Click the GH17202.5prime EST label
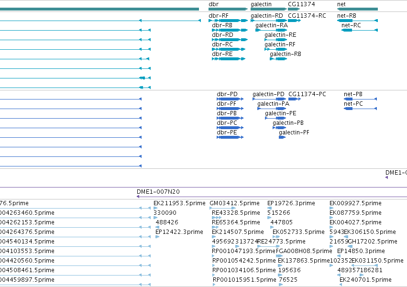Viewport: 407px width, 287px height. pyautogui.click(x=373, y=242)
